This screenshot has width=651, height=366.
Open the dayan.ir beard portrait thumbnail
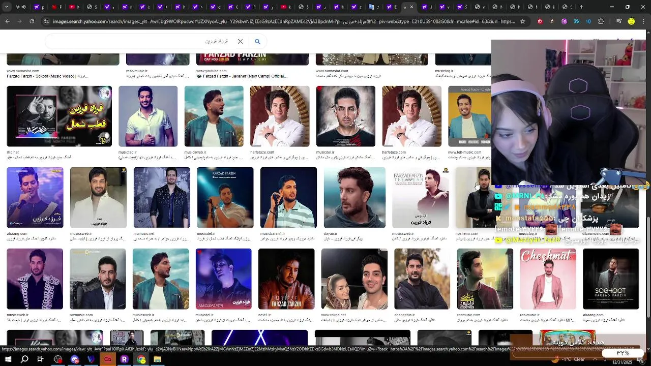tap(354, 198)
